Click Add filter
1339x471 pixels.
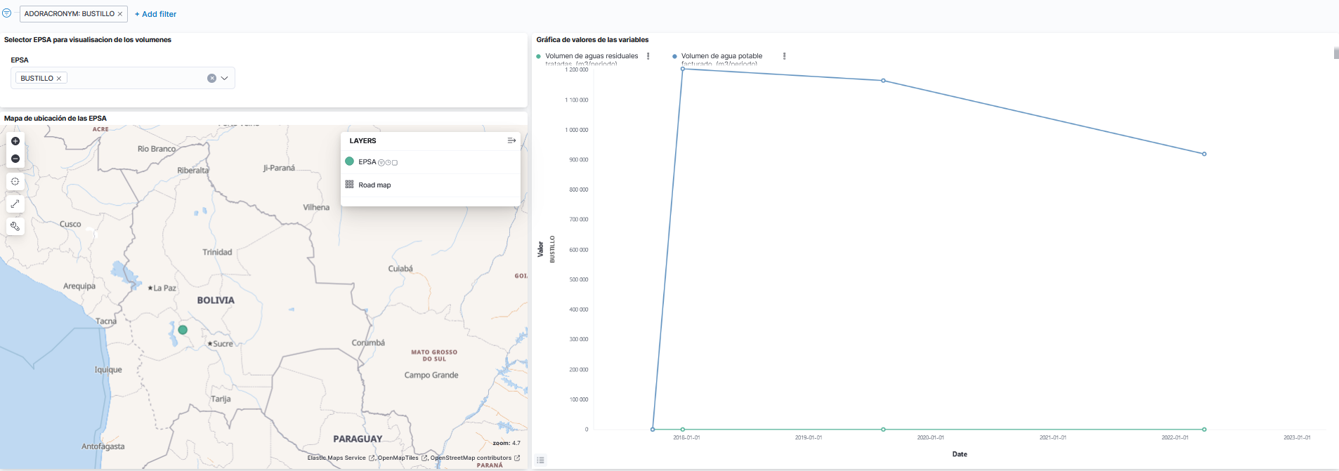click(x=155, y=14)
